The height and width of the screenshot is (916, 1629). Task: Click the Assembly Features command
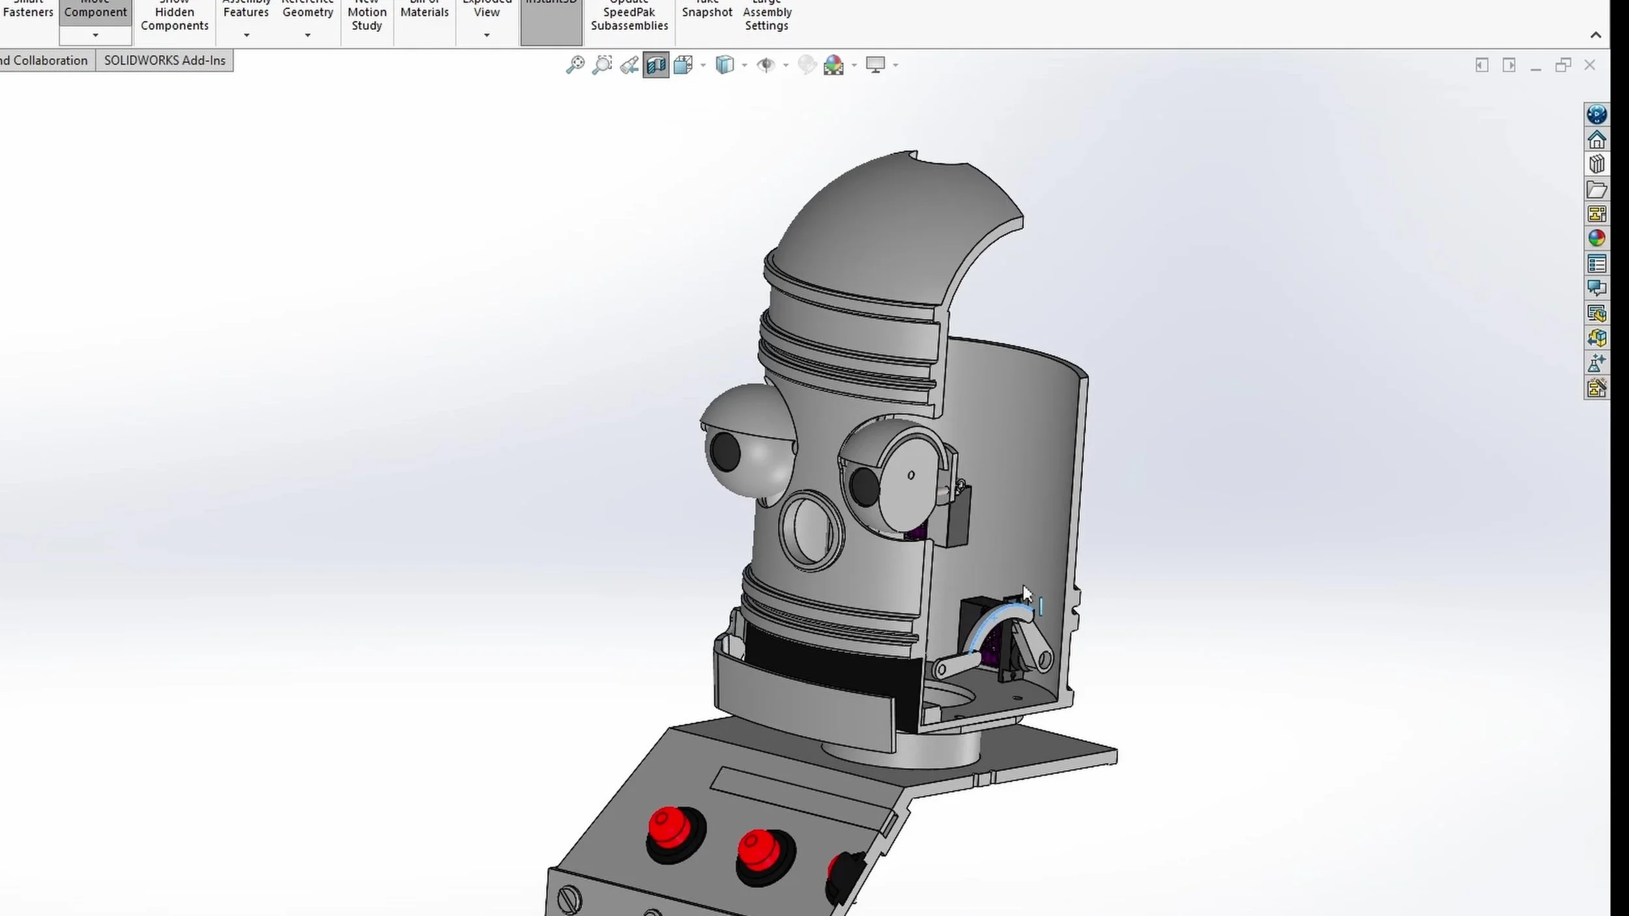[x=246, y=9]
